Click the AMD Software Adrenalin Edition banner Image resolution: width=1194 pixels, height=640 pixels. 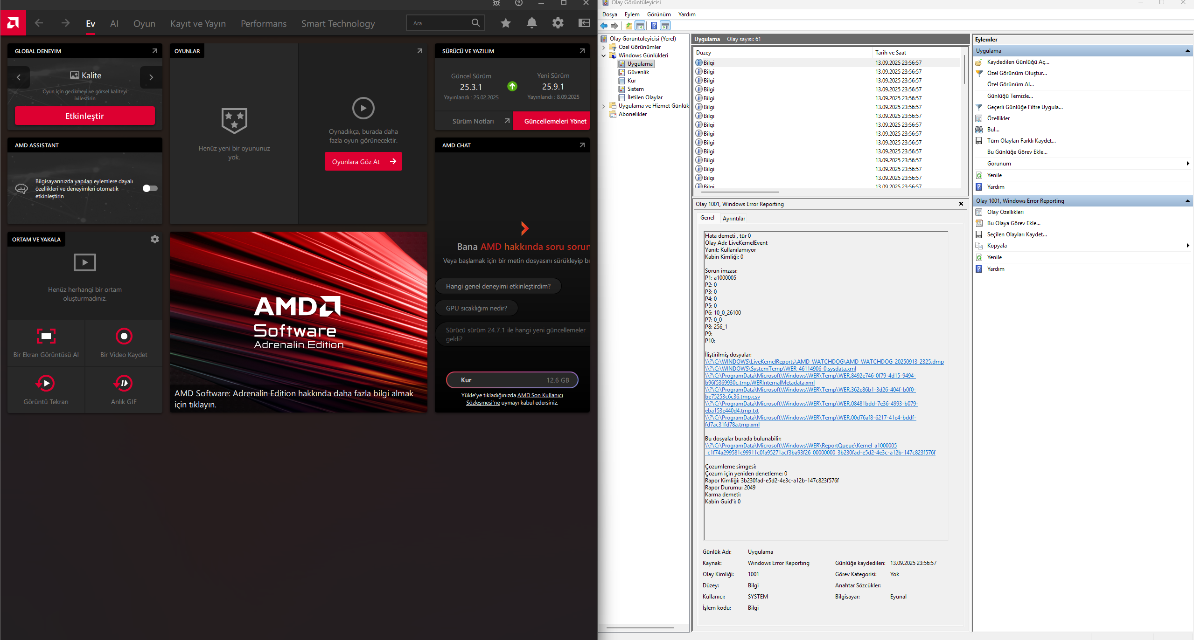click(299, 322)
